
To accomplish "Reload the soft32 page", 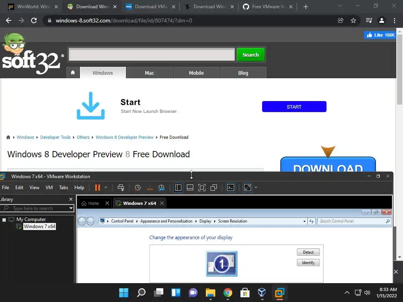I will 34,20.
